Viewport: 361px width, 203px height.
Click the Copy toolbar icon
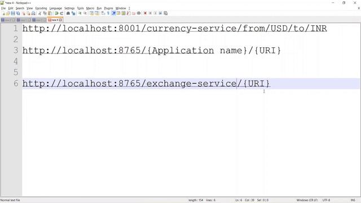(x=45, y=14)
